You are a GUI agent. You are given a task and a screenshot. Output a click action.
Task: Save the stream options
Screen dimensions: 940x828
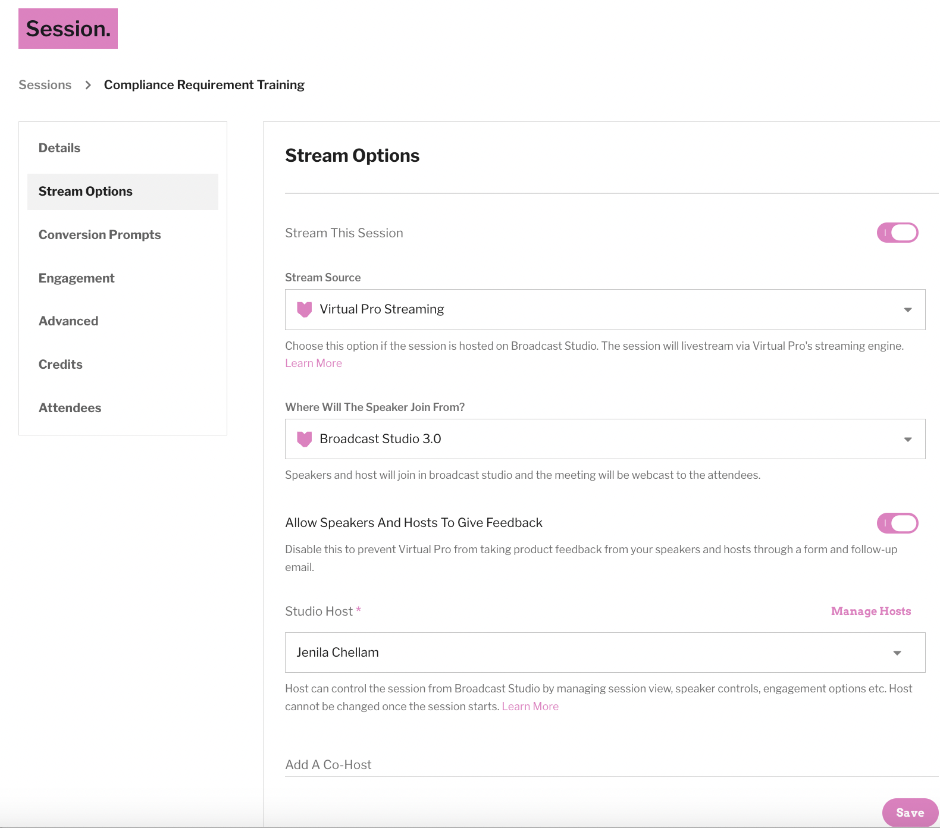tap(910, 813)
